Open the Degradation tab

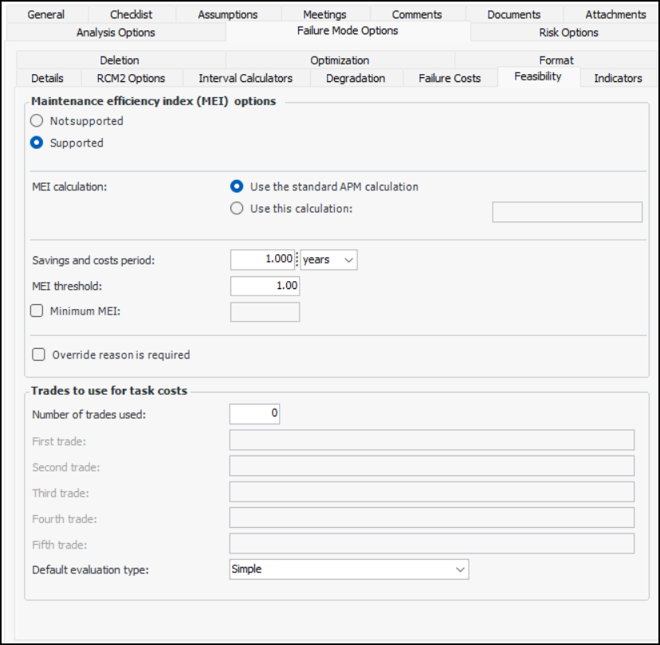356,78
